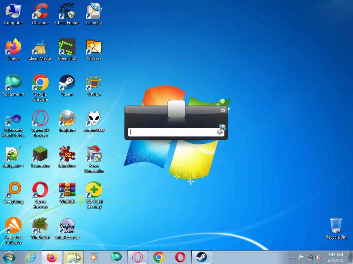Select the Supermium desktop shortcut

click(x=13, y=85)
